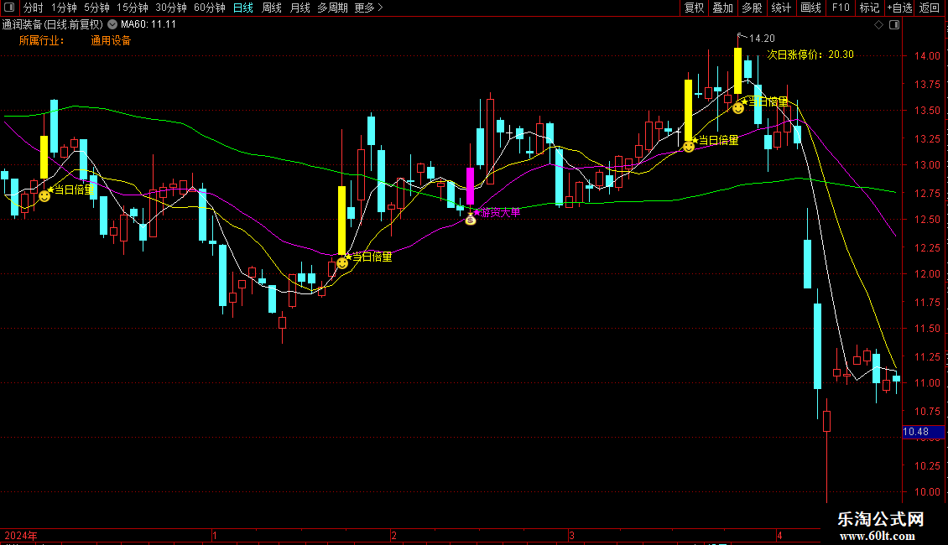Click the 2024年 timeline label
This screenshot has height=545, width=948.
point(21,535)
